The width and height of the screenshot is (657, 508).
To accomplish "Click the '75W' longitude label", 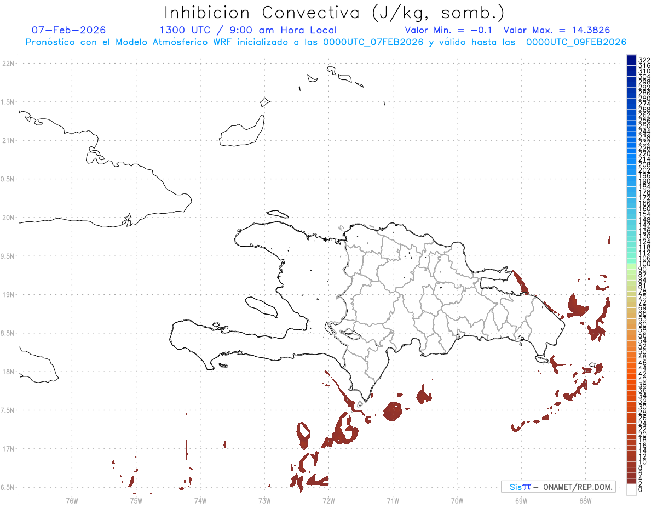I will coord(136,500).
